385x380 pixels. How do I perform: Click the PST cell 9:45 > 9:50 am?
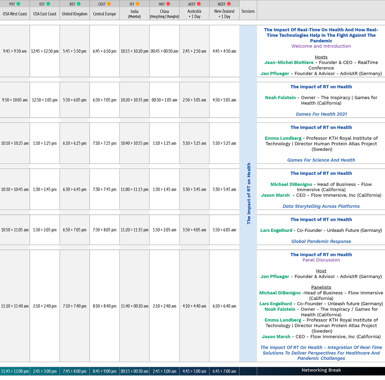coord(15,51)
